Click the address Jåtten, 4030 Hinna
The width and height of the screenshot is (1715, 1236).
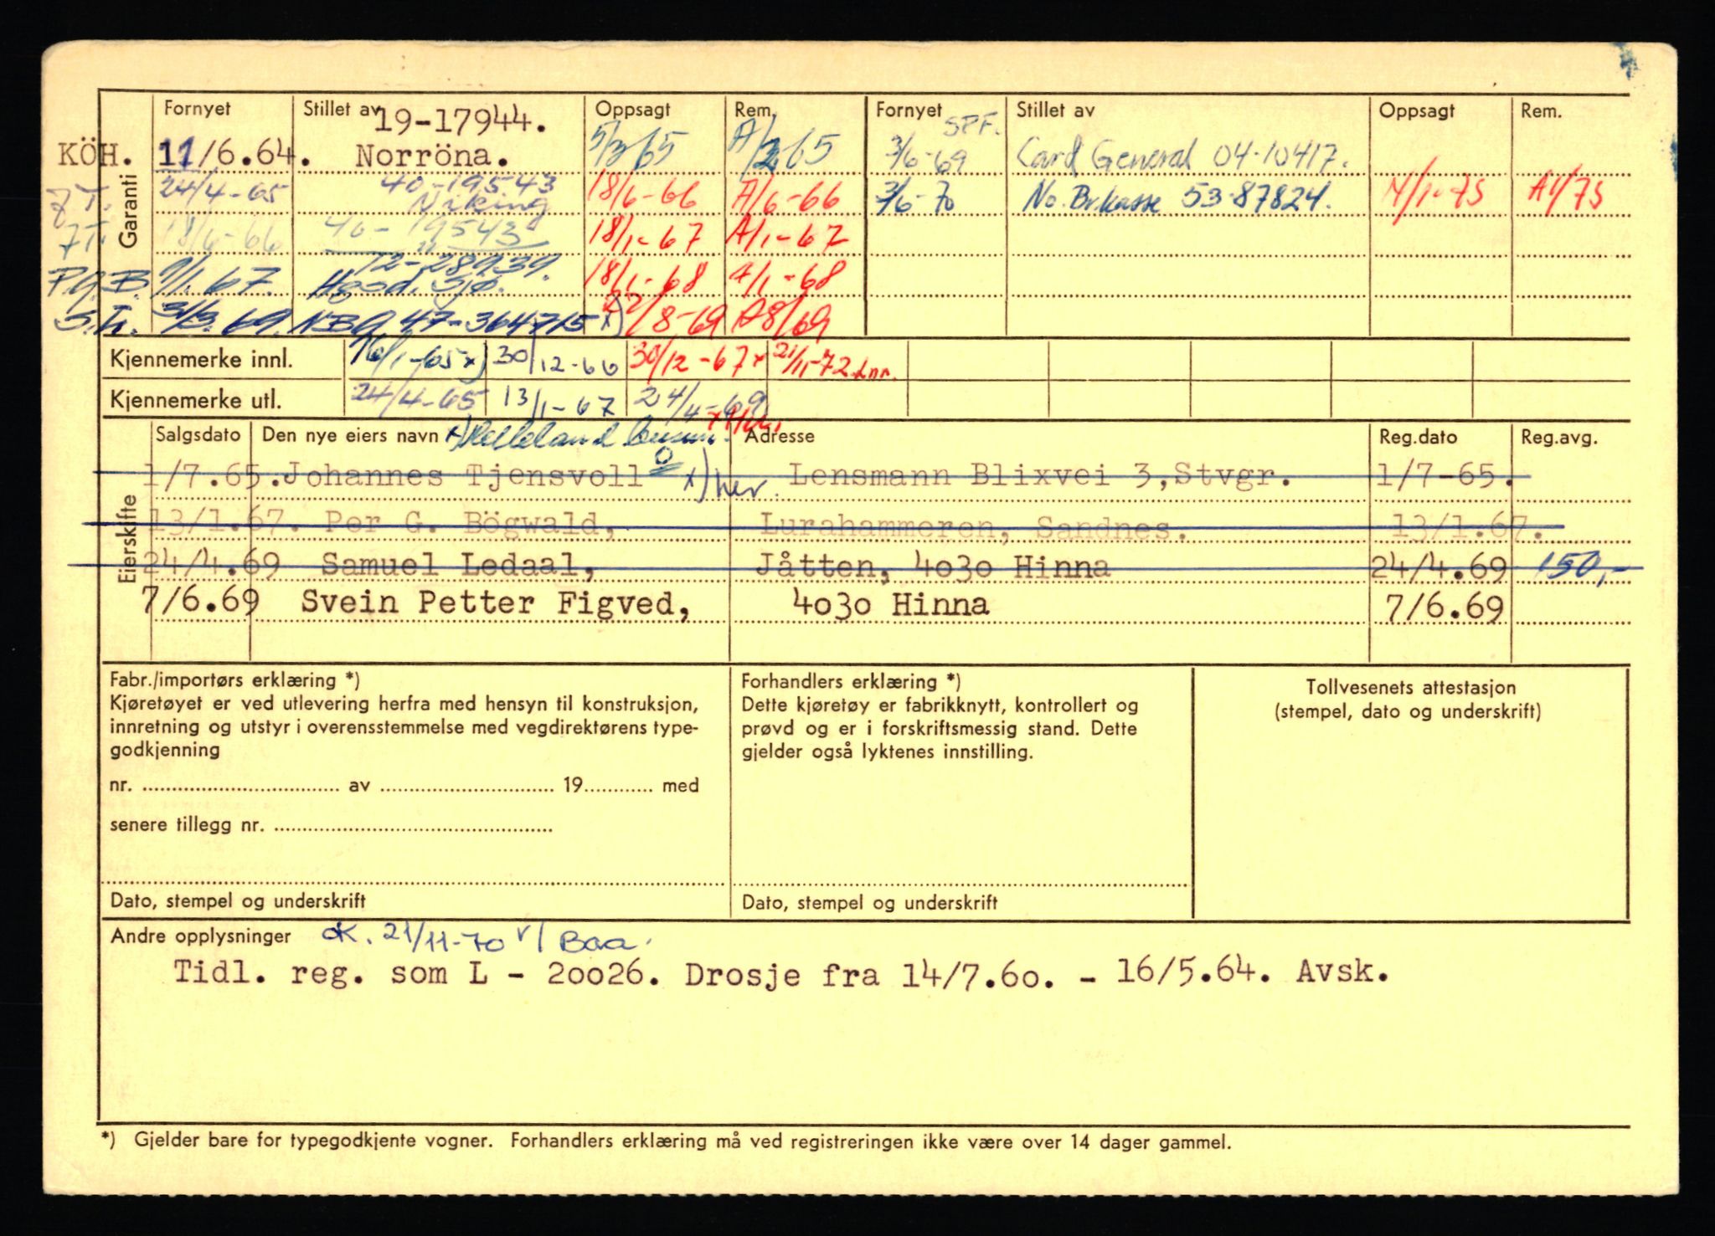(933, 567)
